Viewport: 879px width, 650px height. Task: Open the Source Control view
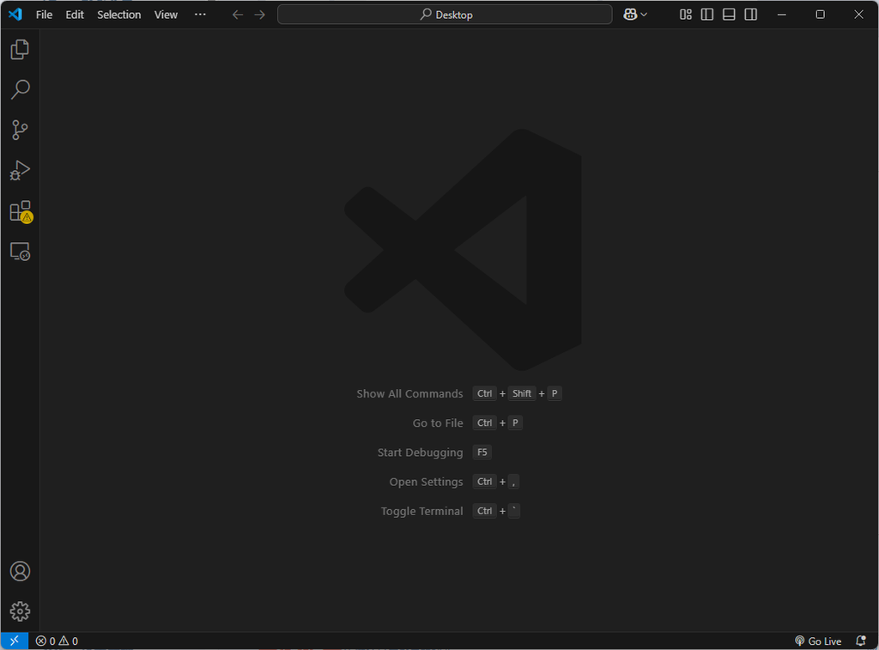tap(19, 130)
